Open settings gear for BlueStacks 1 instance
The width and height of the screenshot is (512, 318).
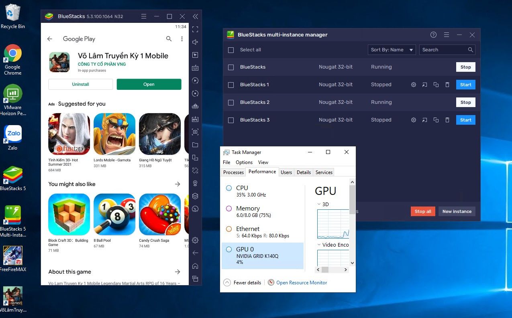414,85
